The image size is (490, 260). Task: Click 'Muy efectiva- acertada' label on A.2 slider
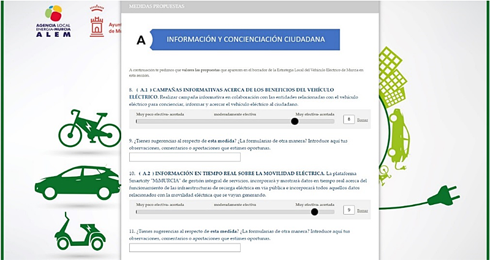click(315, 205)
